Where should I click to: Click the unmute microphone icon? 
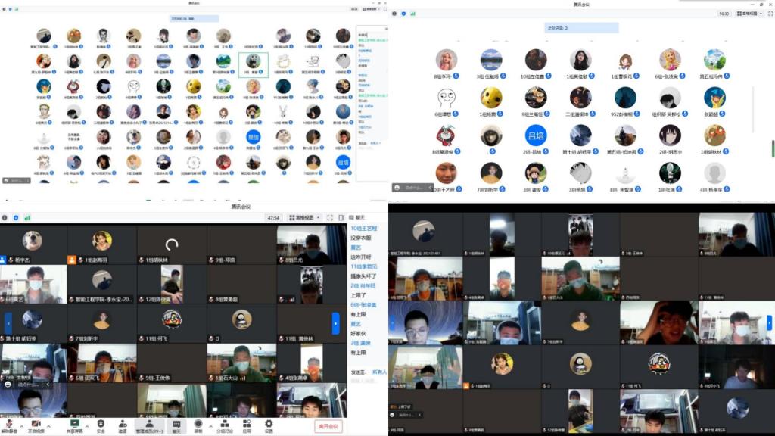point(8,424)
